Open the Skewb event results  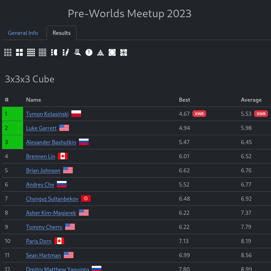point(112,52)
